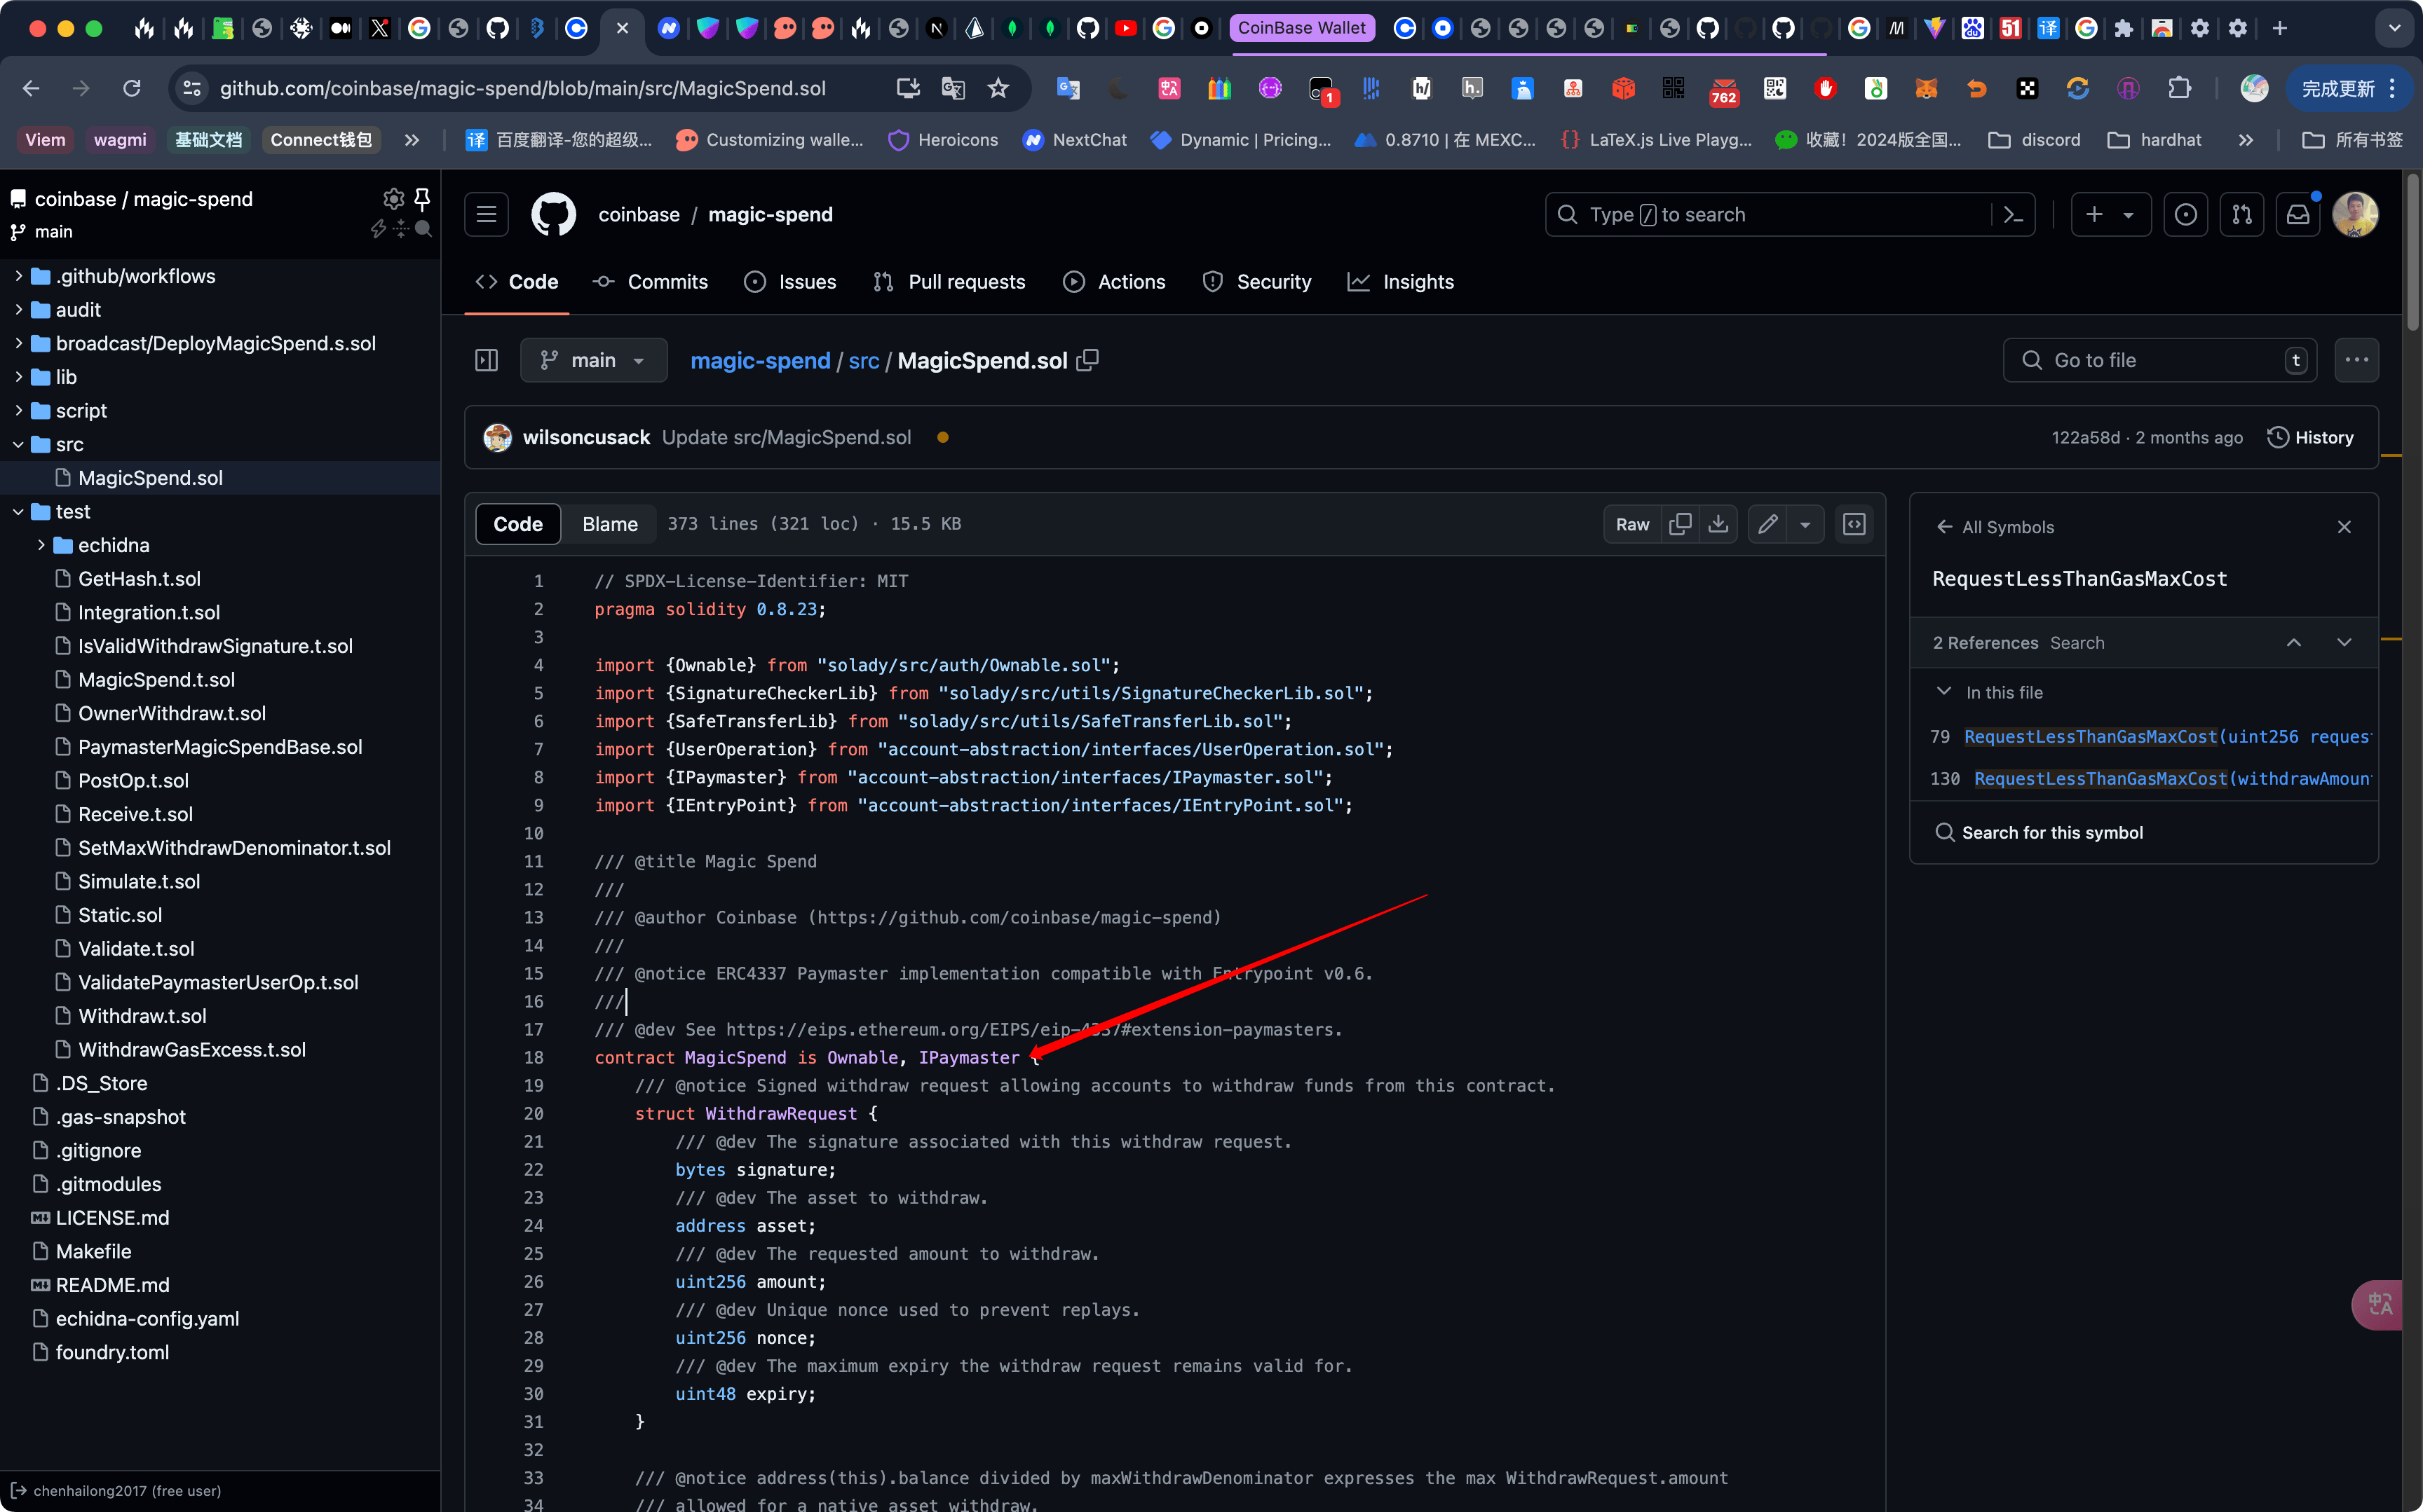
Task: Open your pull requests icon in header
Action: click(2242, 214)
